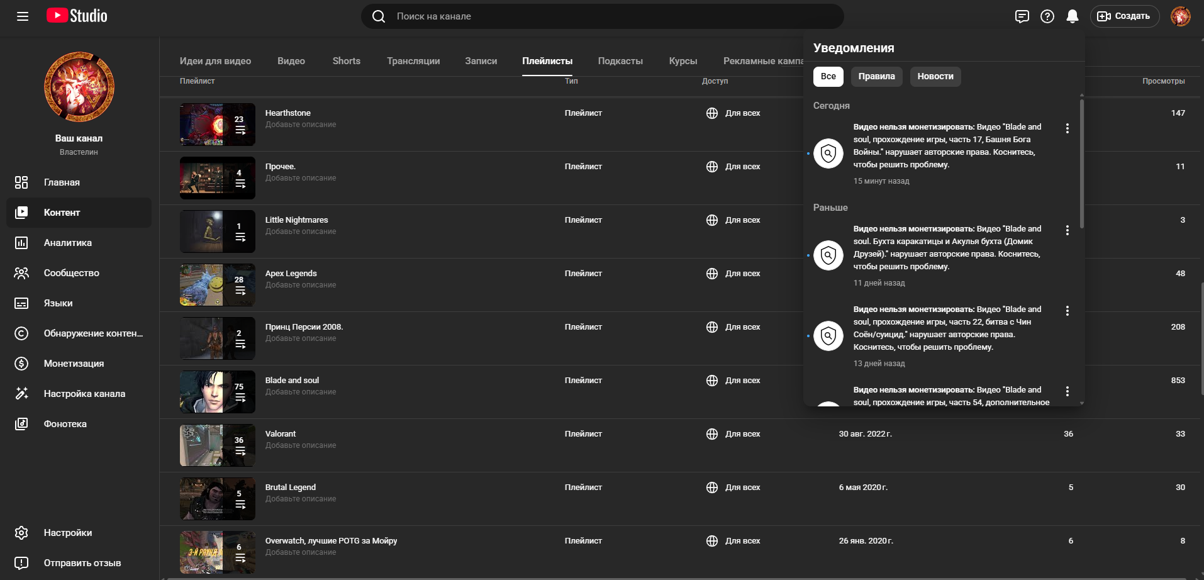This screenshot has height=580, width=1204.
Task: Go to Monetization in the sidebar
Action: point(74,364)
